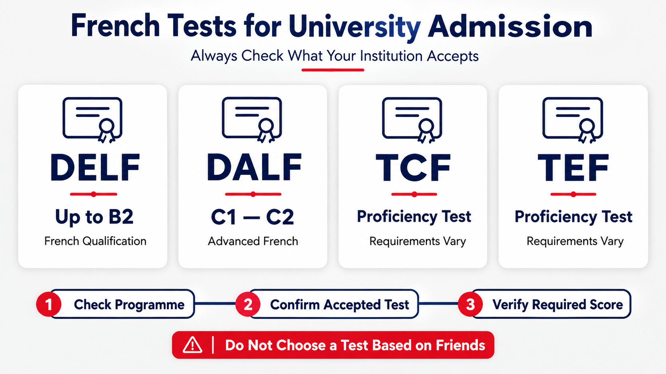Click the certificate icon above TEF
The image size is (666, 374).
[573, 120]
